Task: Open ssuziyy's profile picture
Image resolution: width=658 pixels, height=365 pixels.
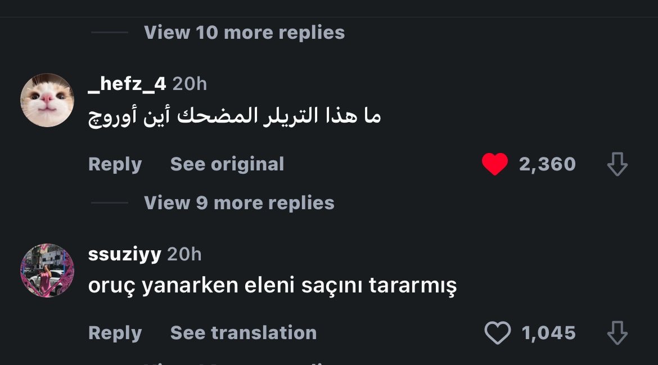Action: 47,271
